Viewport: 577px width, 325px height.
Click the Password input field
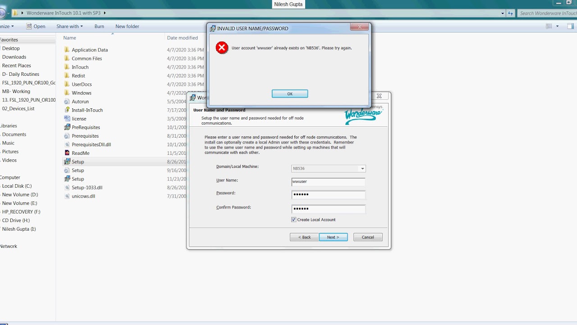[328, 195]
